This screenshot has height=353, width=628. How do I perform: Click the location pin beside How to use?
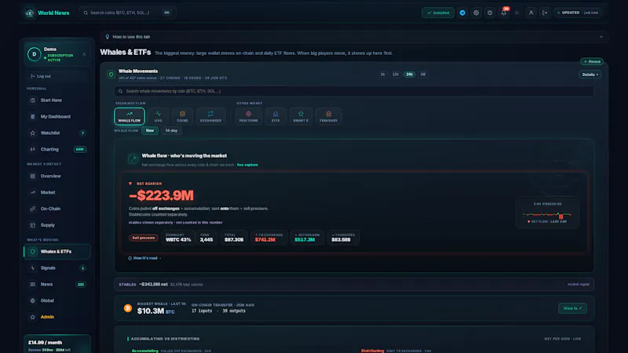click(x=108, y=37)
